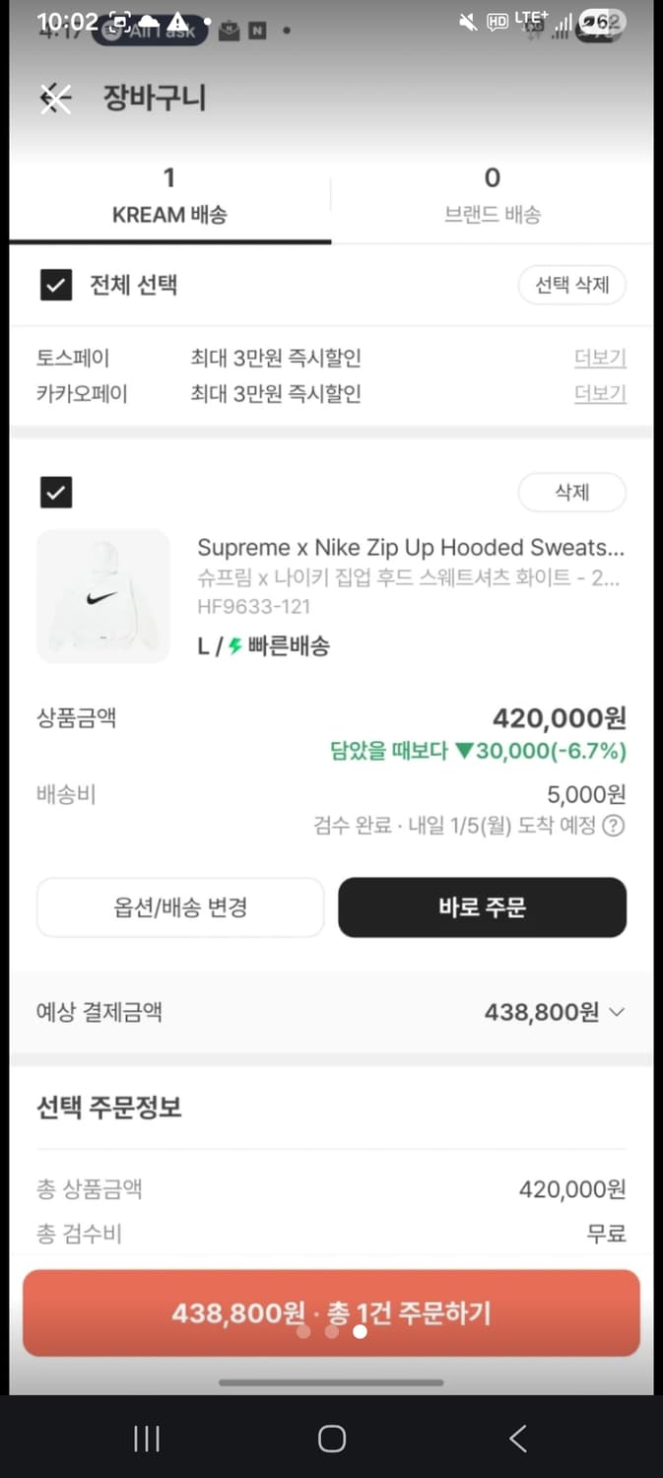Tap the battery indicator in status bar
The height and width of the screenshot is (1478, 663).
(602, 20)
